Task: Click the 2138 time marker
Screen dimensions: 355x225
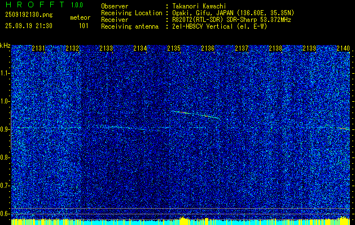Action: coord(275,48)
